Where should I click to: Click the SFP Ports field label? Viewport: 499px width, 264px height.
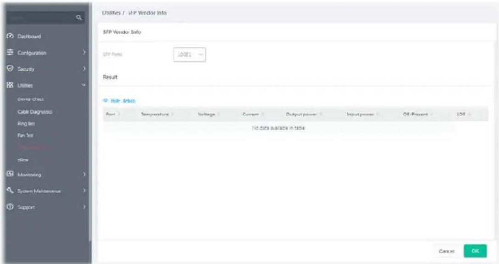coord(112,55)
